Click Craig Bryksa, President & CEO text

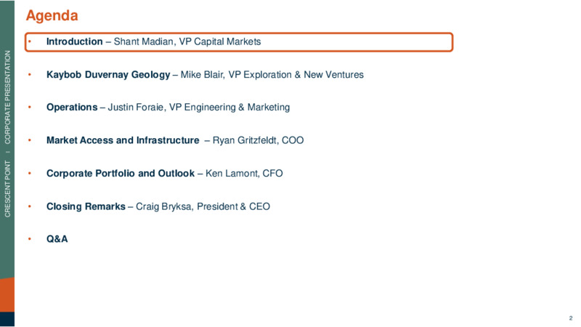click(203, 206)
